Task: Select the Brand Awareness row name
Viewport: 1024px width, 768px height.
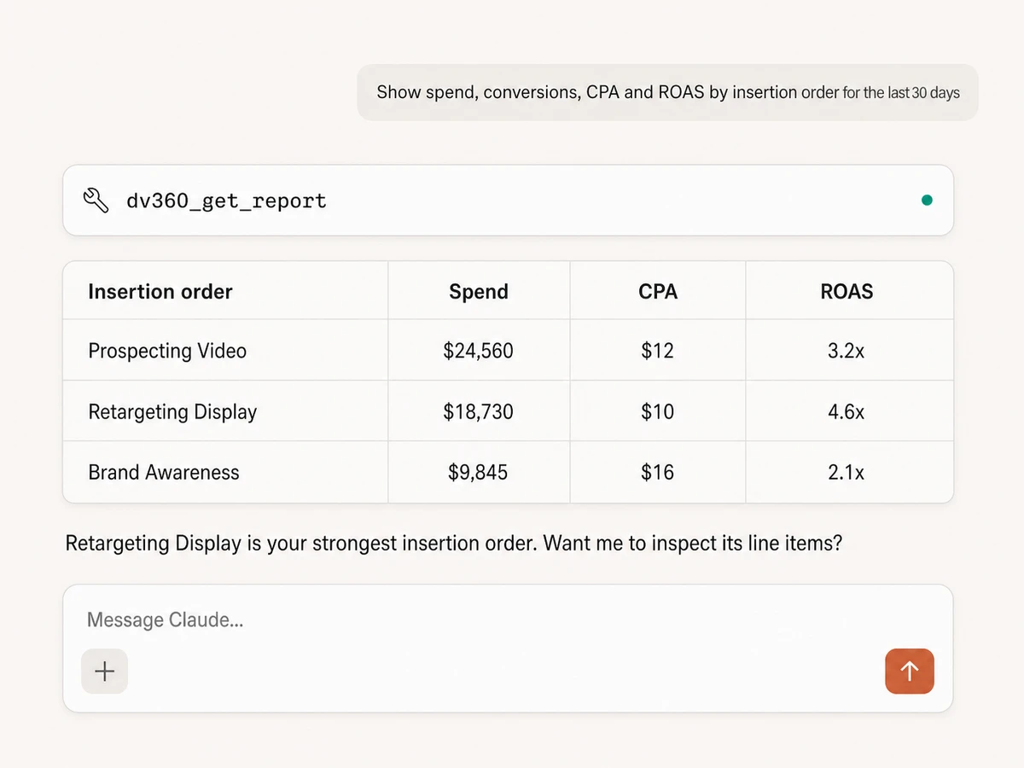Action: point(164,472)
